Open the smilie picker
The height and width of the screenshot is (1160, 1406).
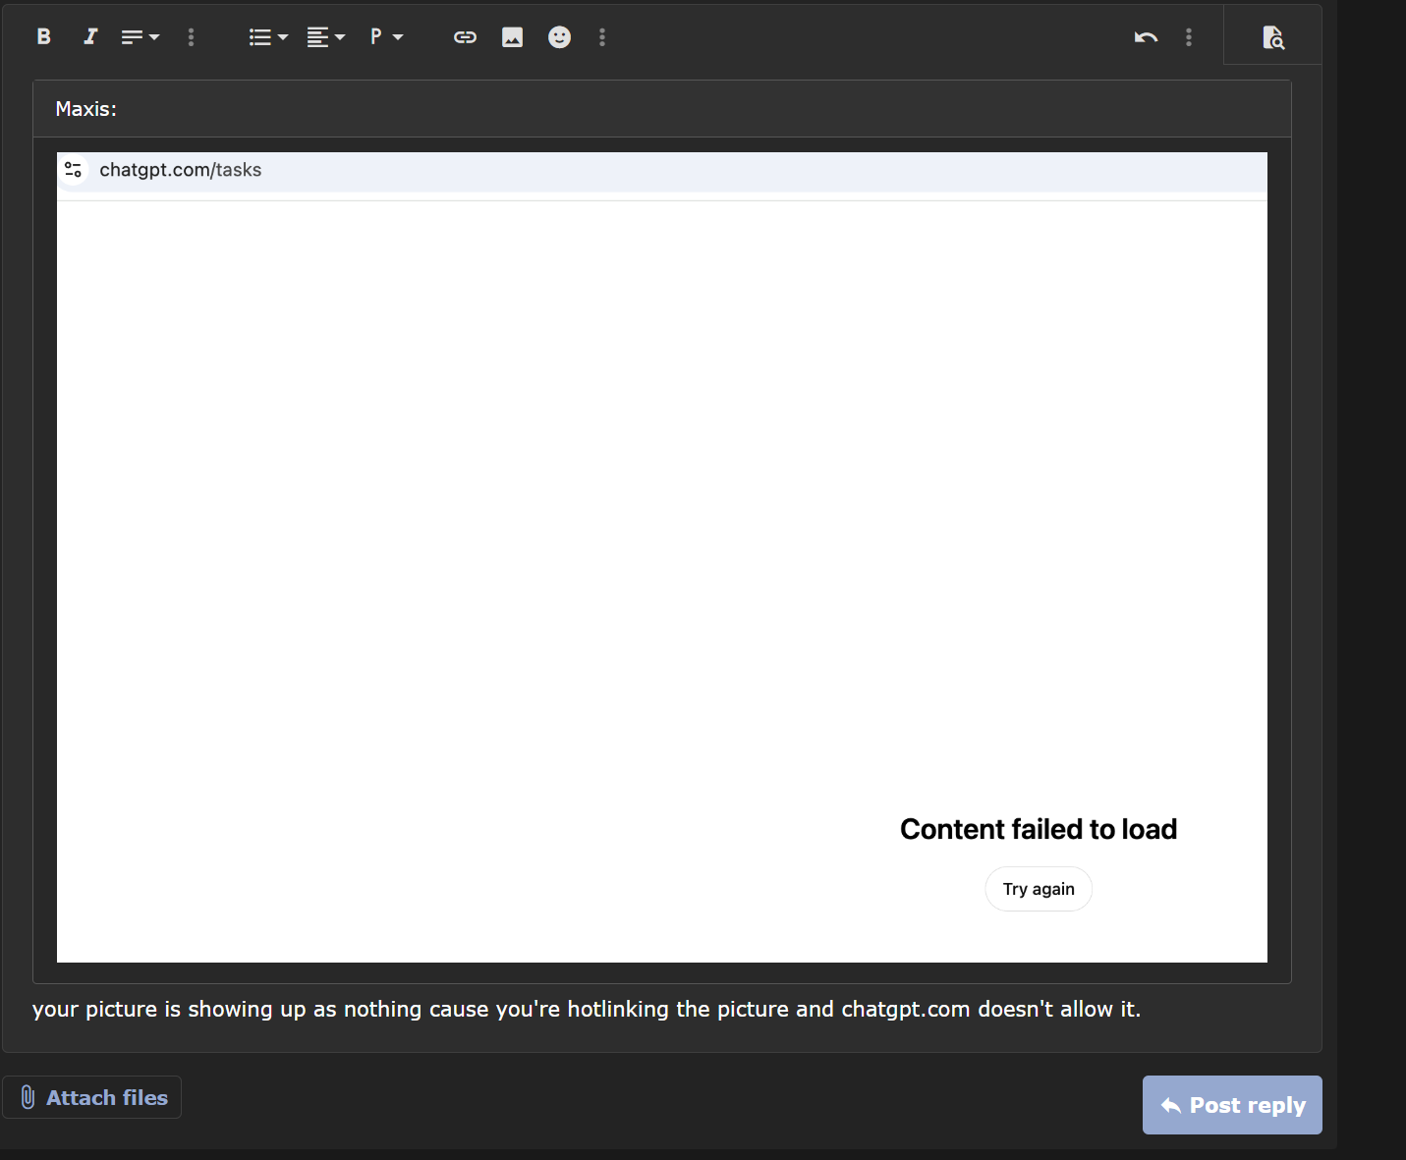click(x=559, y=36)
